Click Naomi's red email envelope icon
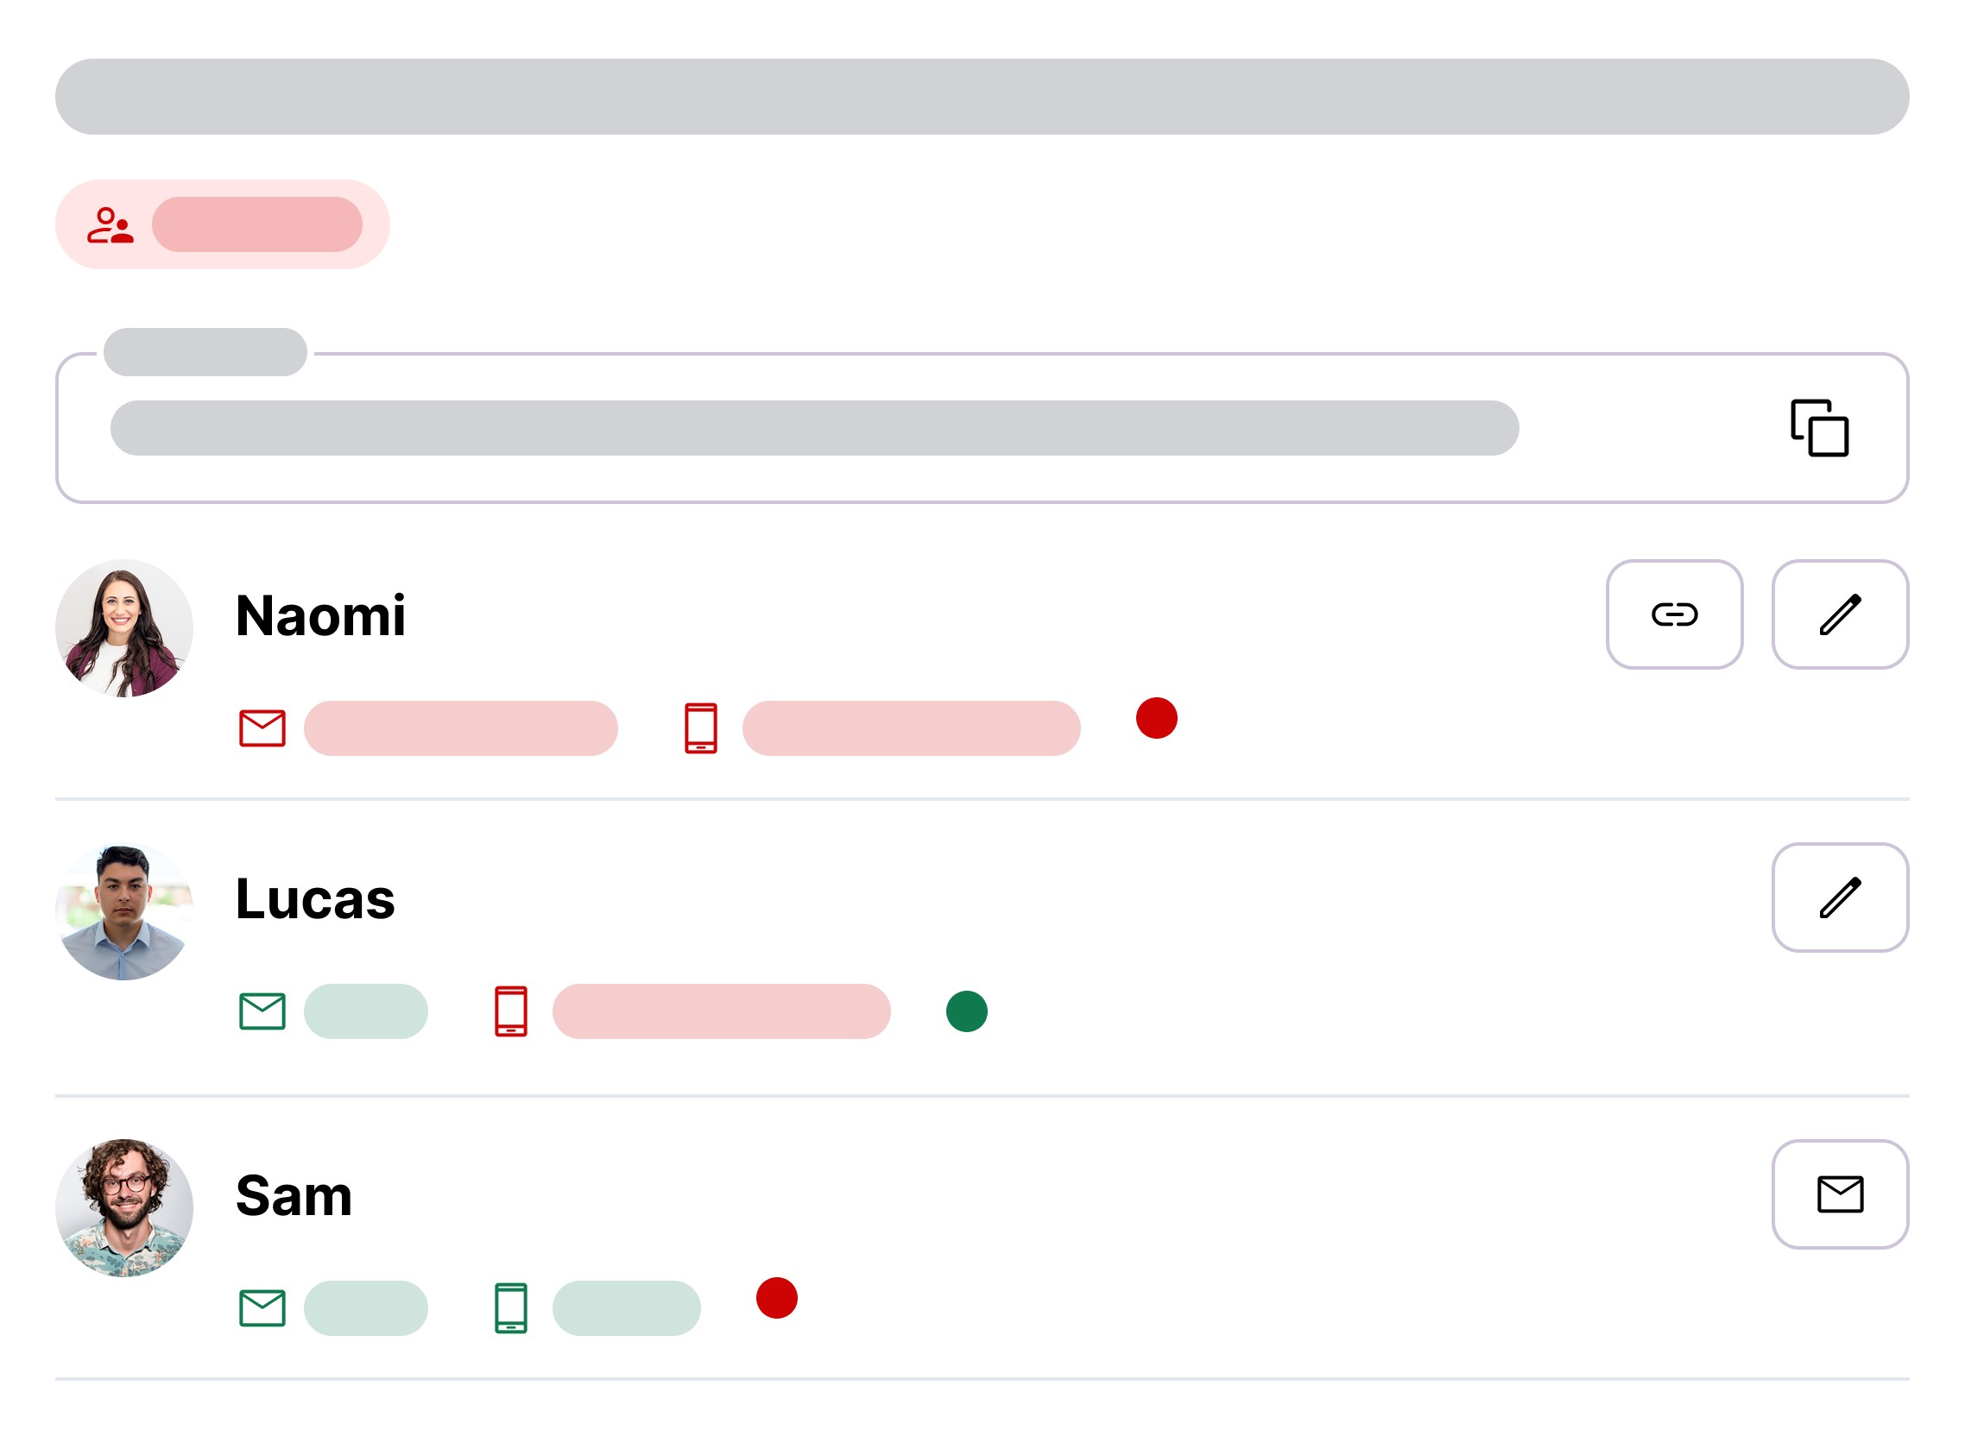 262,728
